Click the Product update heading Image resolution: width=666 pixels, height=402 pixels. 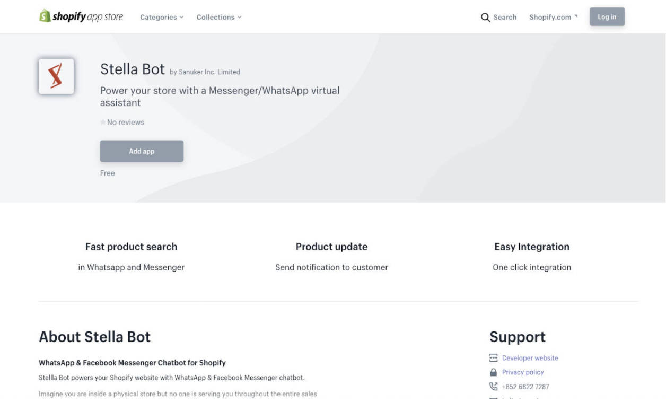[x=331, y=247]
